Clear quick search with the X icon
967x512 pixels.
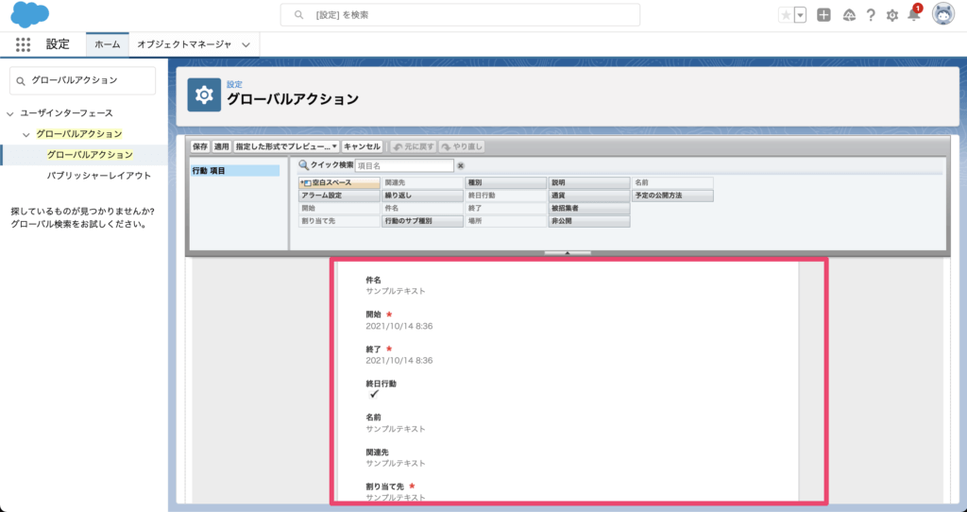tap(461, 166)
